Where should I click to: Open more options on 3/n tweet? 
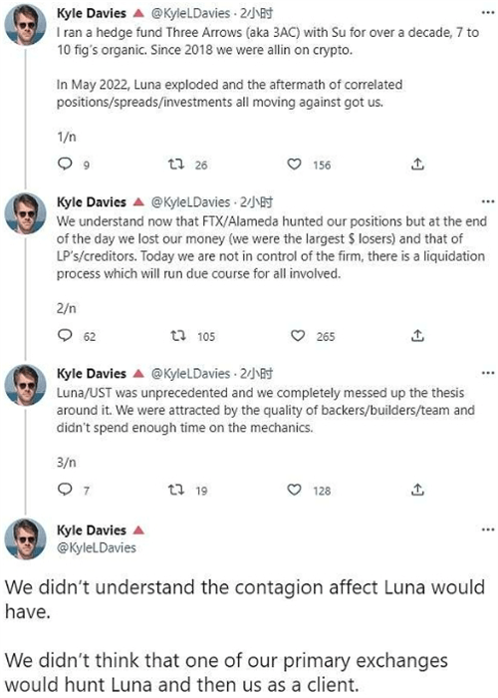point(488,373)
